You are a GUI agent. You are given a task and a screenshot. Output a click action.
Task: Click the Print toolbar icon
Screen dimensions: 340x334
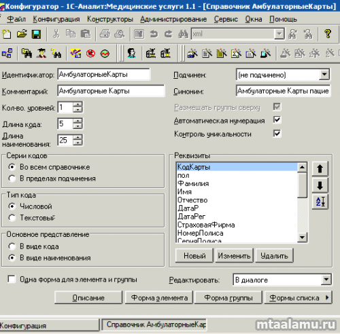click(105, 34)
